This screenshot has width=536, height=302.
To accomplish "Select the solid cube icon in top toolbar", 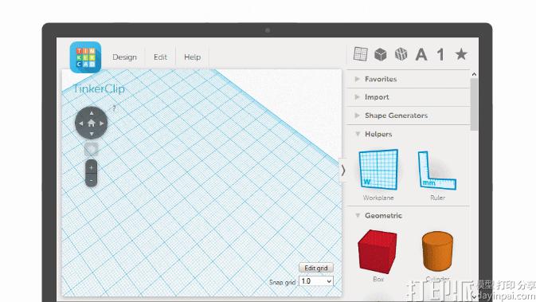I will click(381, 54).
